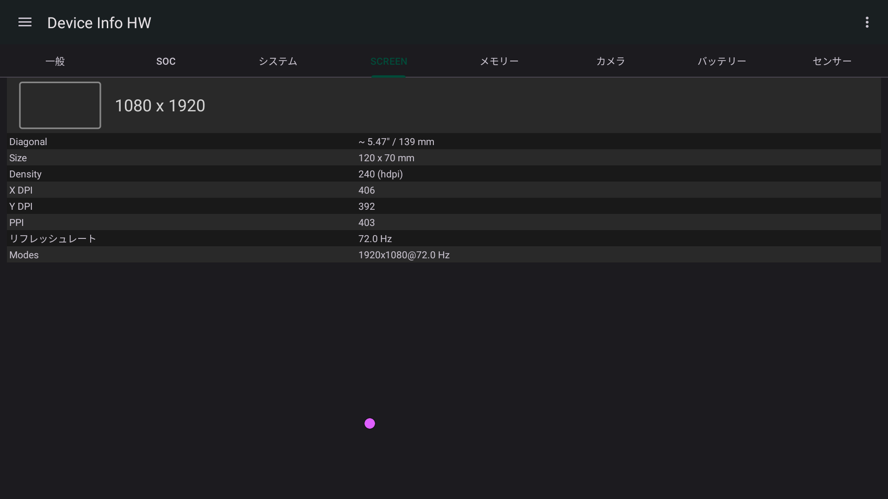Open the カメラ tab
This screenshot has height=499, width=888.
click(610, 61)
